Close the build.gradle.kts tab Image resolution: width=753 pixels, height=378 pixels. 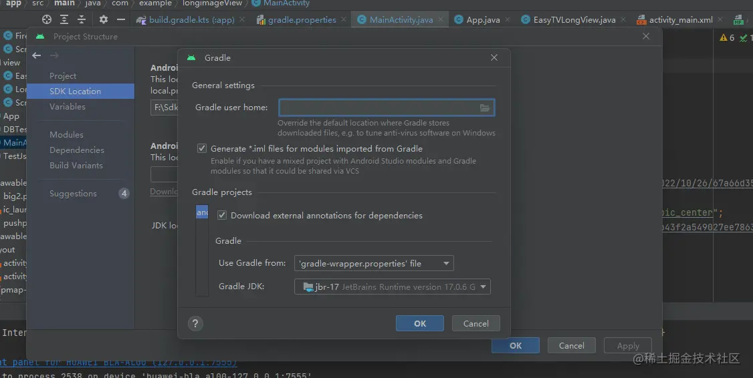point(242,19)
